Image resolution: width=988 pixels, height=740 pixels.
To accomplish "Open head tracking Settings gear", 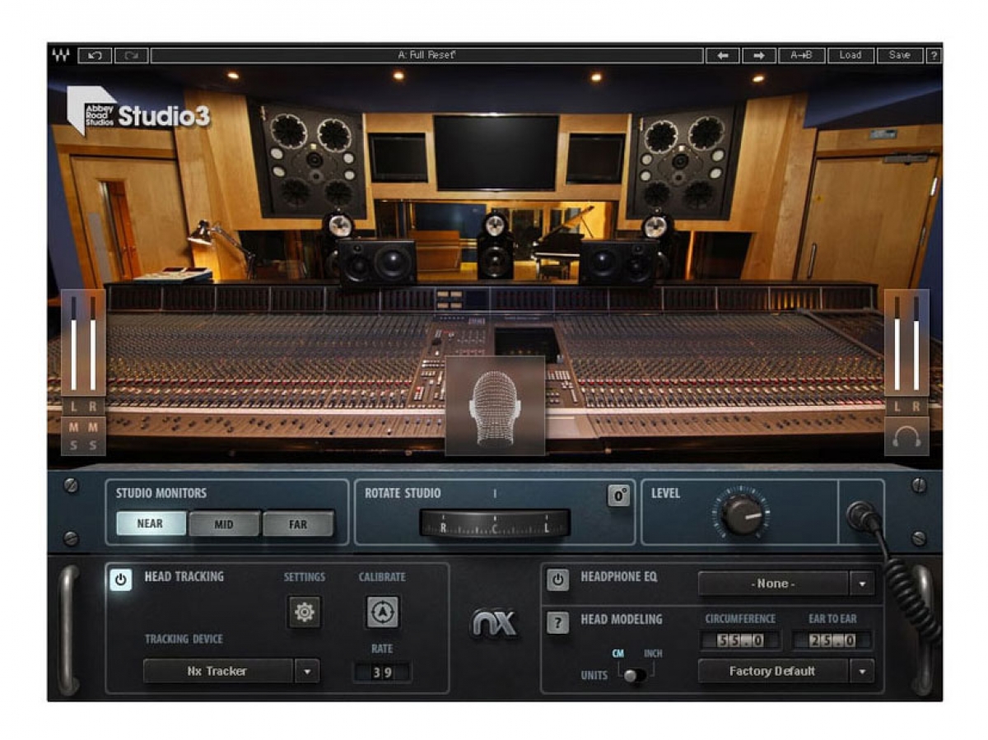I will coord(305,612).
